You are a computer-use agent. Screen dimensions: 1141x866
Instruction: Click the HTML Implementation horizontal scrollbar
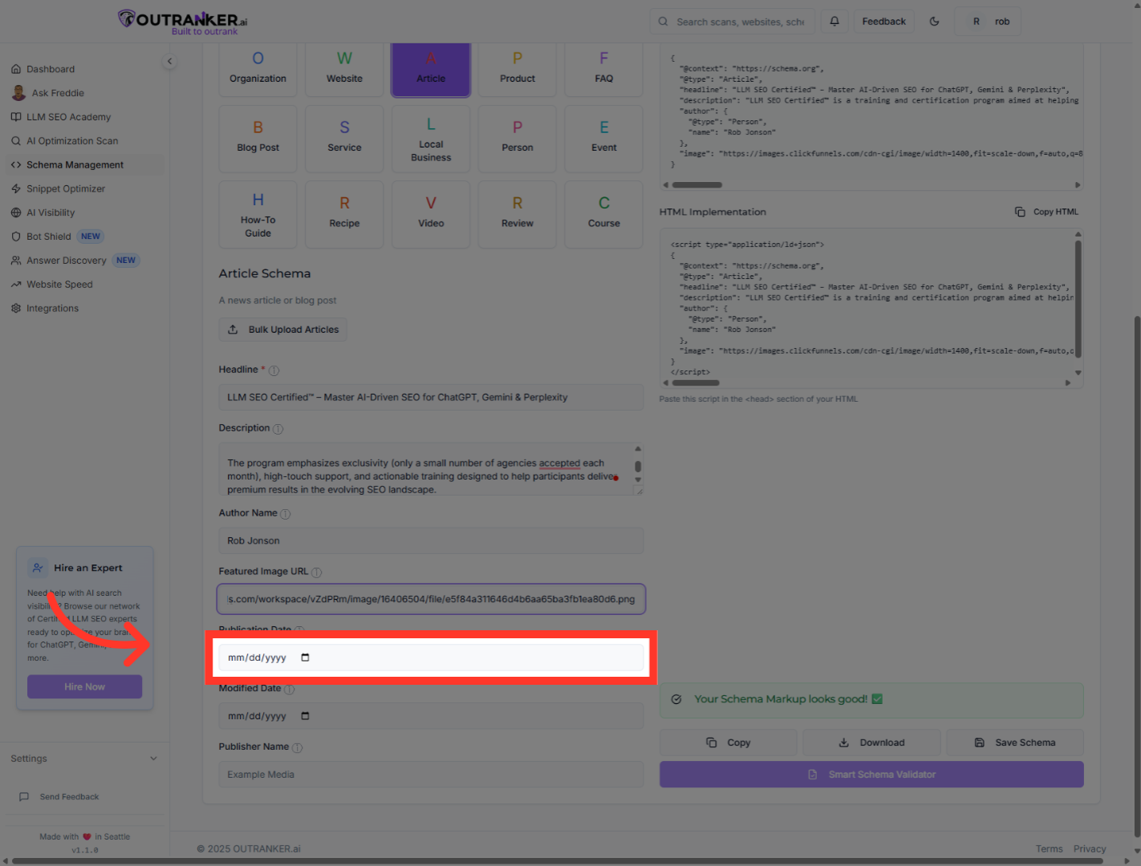point(695,383)
